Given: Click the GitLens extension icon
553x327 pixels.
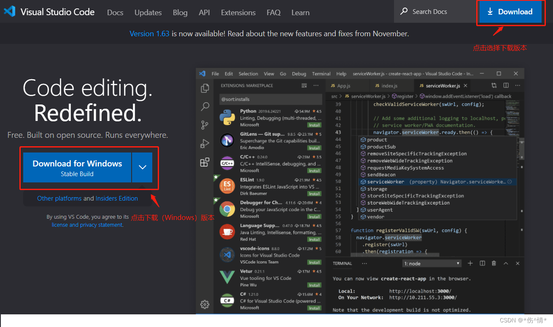Looking at the screenshot, I should 227,140.
